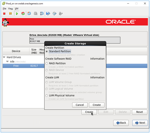Viewport: 150px width, 133px height.
Task: Click Cancel in Create Storage dialog
Action: pos(80,105)
